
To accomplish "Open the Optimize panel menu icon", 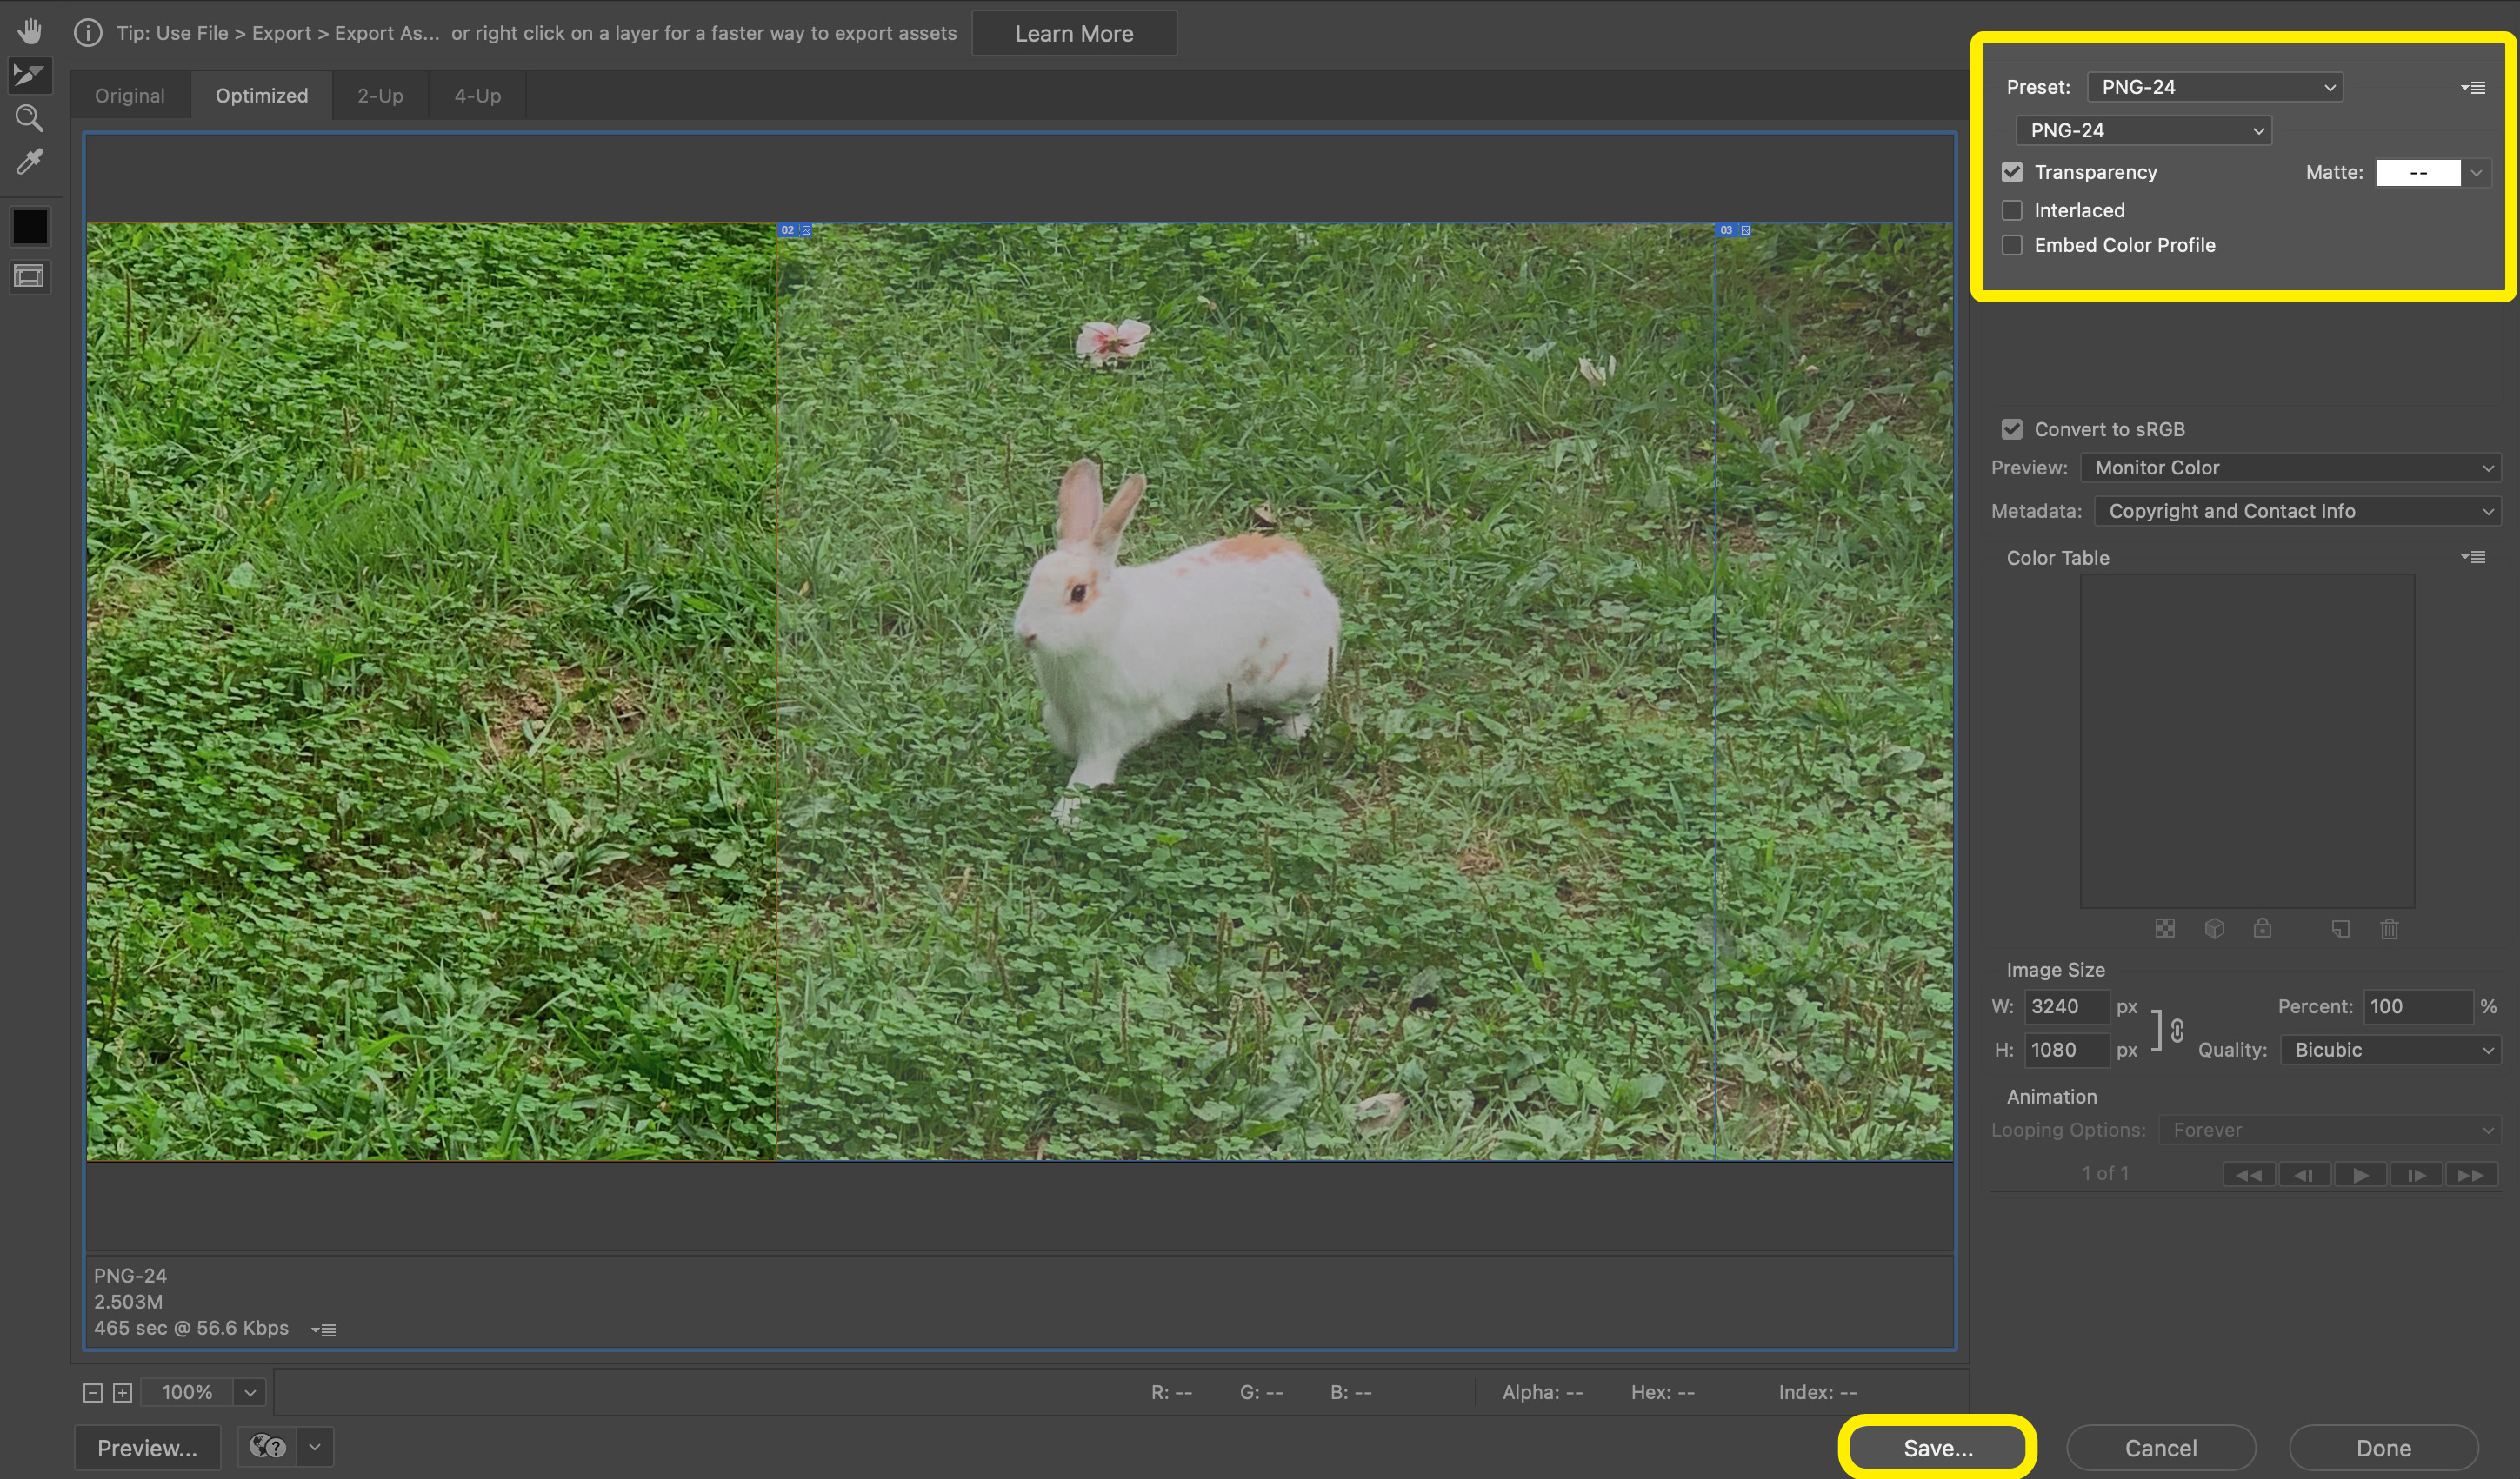I will coord(2472,88).
